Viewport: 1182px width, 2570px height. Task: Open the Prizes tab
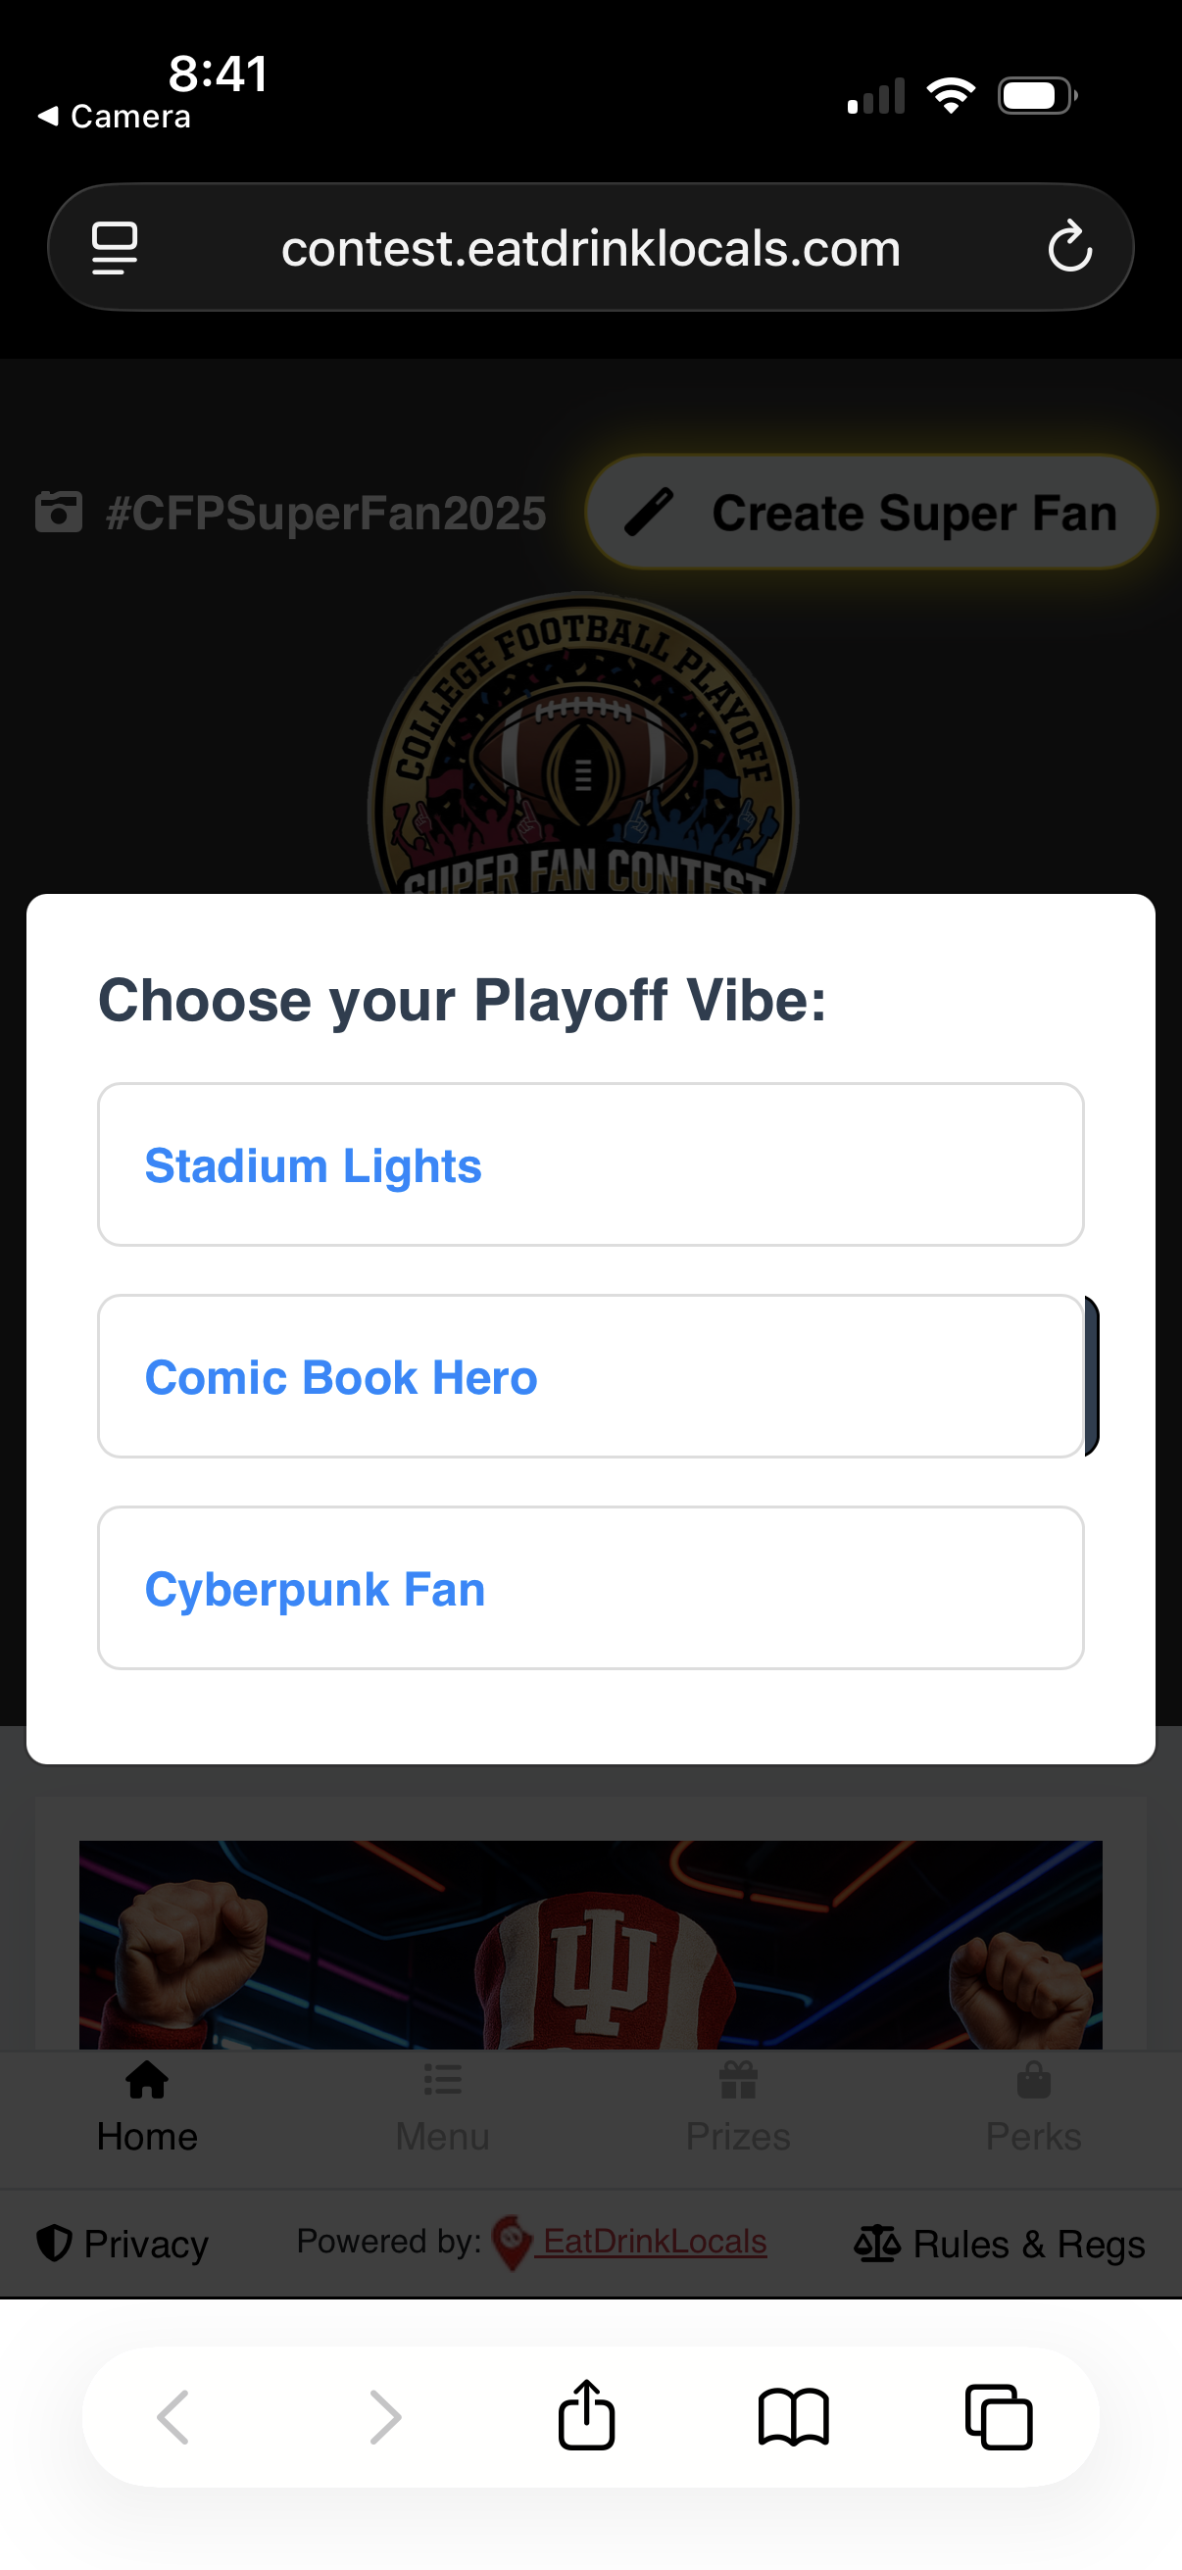click(x=738, y=2107)
